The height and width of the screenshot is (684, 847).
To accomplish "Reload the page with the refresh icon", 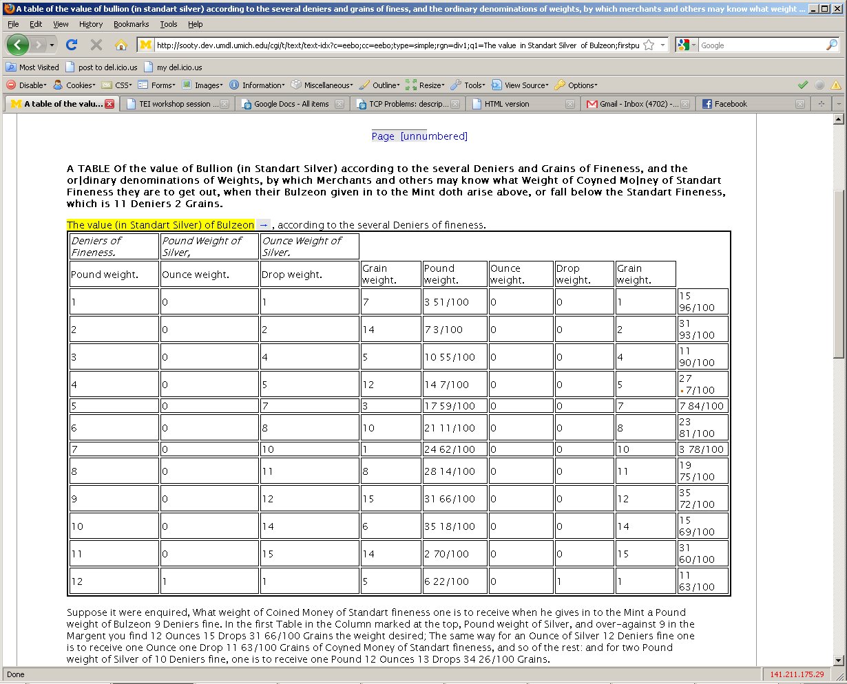I will [x=72, y=45].
